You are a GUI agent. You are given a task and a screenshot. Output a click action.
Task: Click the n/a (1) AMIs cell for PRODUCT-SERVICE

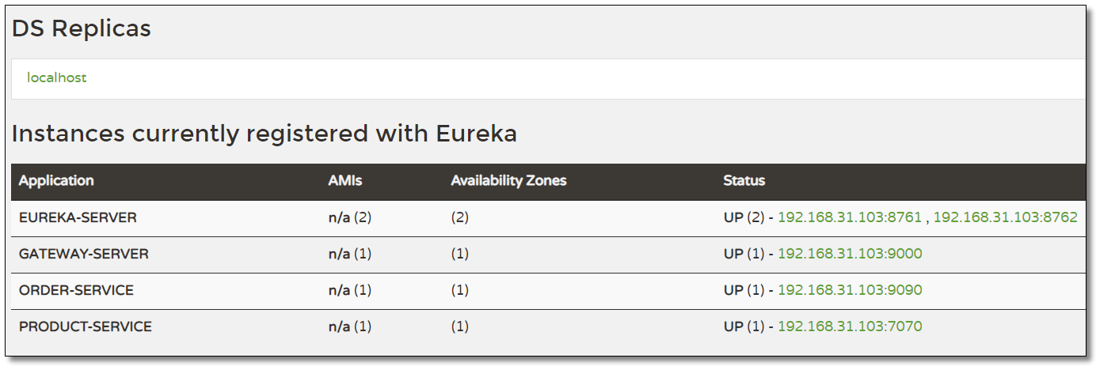(x=349, y=326)
